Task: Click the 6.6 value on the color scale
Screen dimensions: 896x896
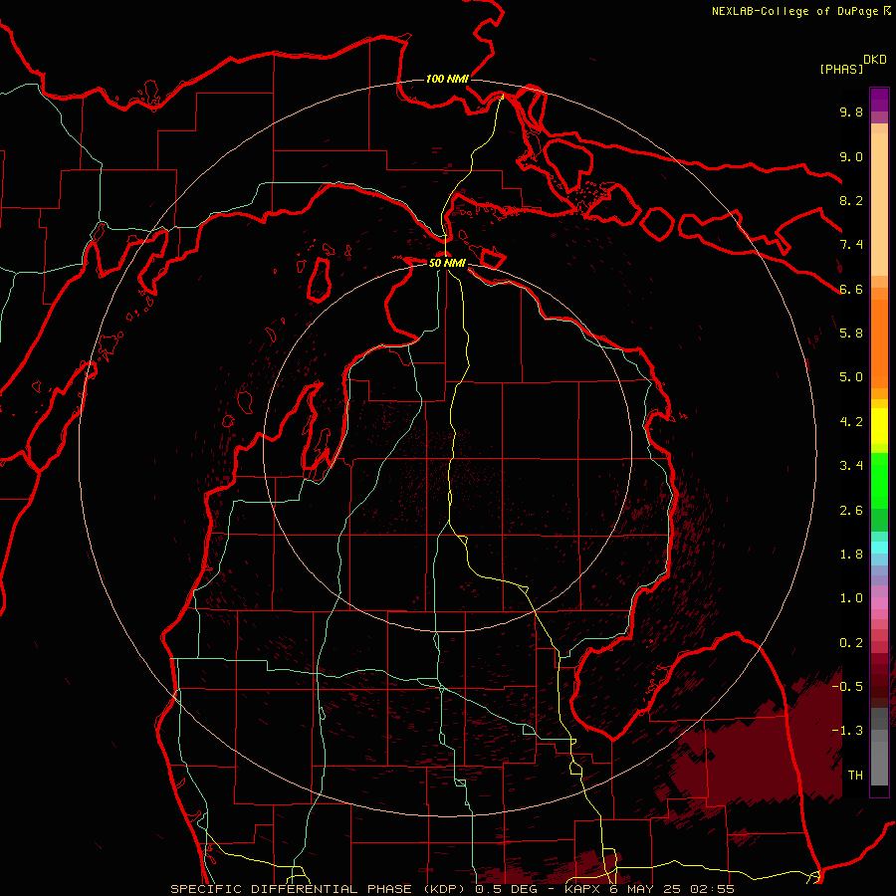Action: [x=851, y=289]
